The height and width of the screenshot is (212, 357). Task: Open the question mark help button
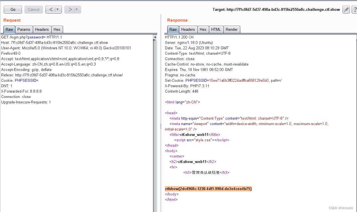coord(354,10)
